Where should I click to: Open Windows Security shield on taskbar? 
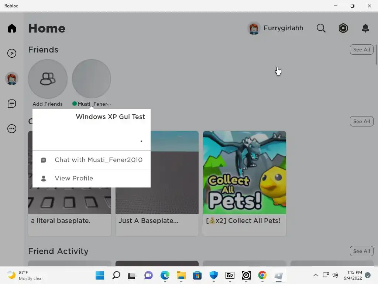(214, 275)
